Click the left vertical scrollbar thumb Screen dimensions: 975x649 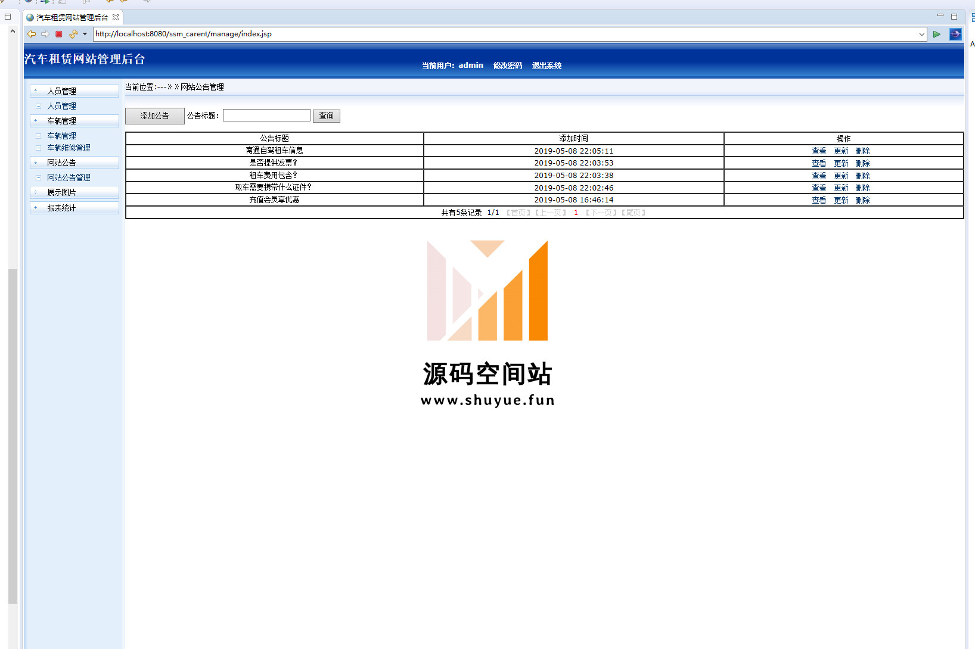pyautogui.click(x=13, y=436)
